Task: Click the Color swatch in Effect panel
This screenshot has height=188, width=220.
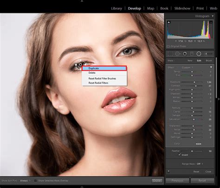Action: 199,144
